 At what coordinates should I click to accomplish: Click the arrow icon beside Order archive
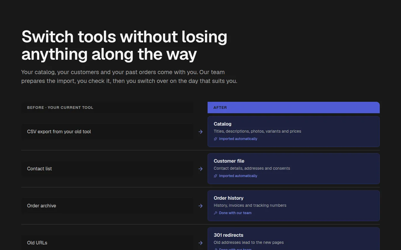click(200, 206)
